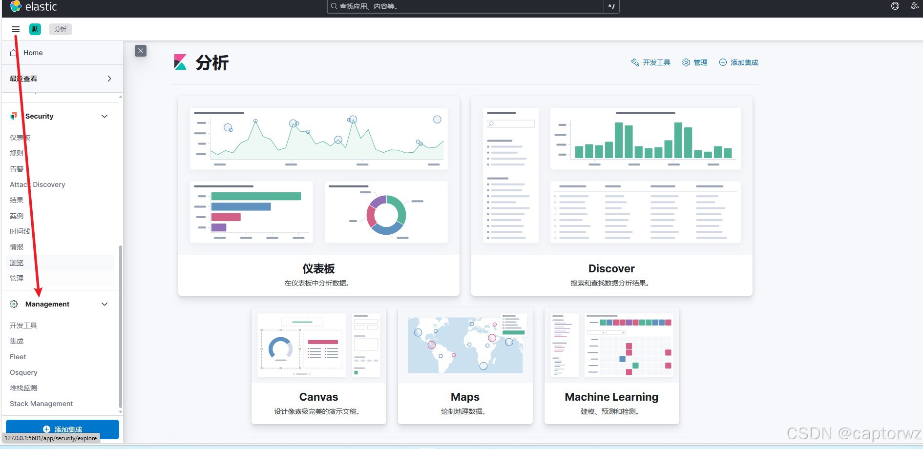Click 搜索和查找数据分析结果 description
The width and height of the screenshot is (923, 449).
pos(610,283)
